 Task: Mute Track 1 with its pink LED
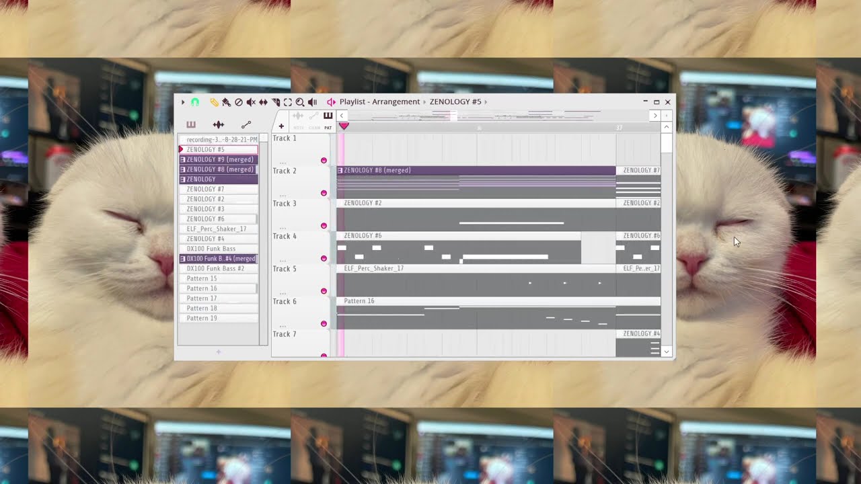tap(324, 161)
